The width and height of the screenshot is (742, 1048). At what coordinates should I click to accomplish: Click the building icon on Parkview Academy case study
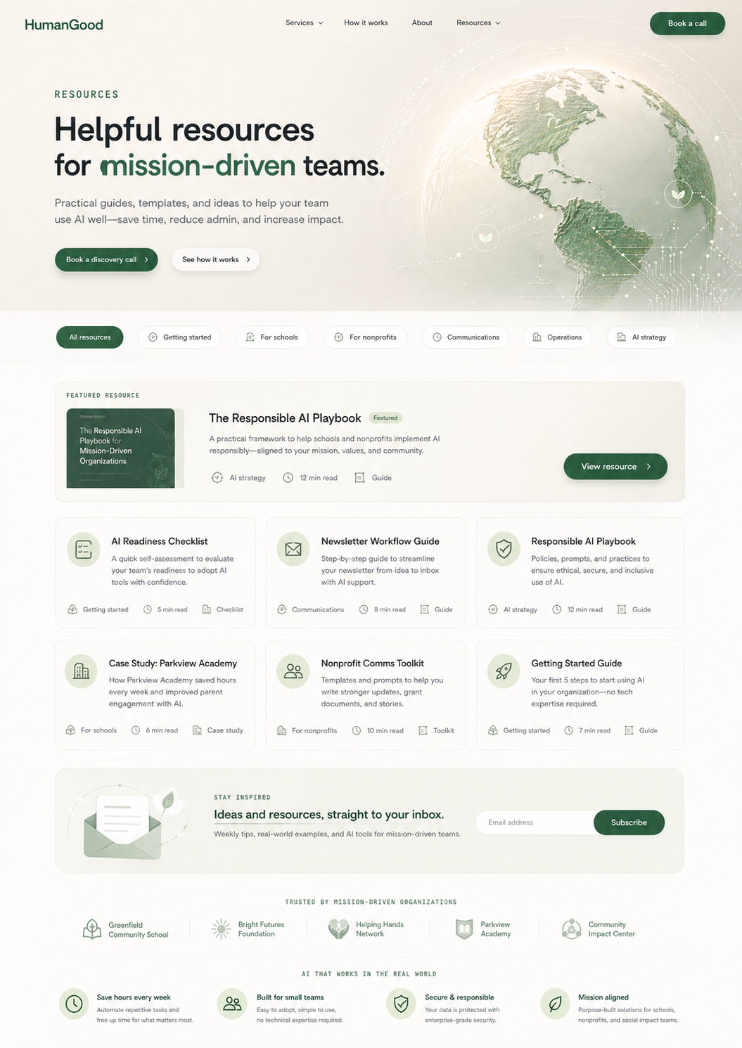coord(81,671)
